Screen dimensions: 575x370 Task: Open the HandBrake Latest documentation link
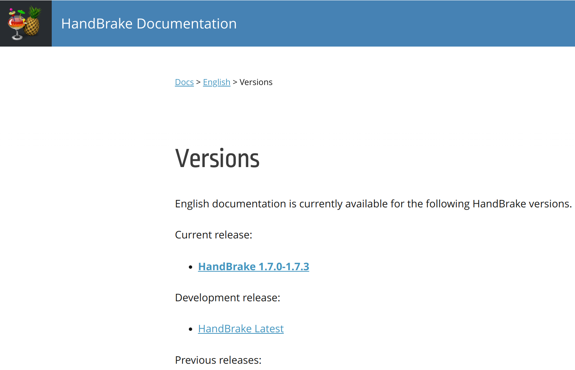coord(241,329)
